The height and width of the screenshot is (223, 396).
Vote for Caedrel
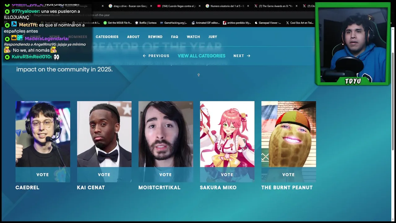(43, 175)
